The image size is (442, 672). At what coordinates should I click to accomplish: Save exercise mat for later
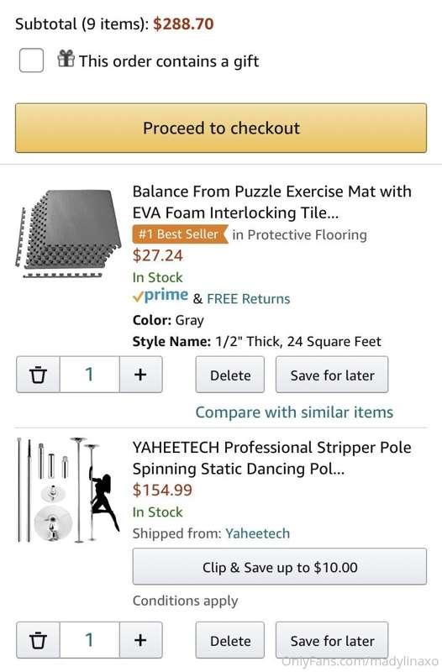pos(332,375)
